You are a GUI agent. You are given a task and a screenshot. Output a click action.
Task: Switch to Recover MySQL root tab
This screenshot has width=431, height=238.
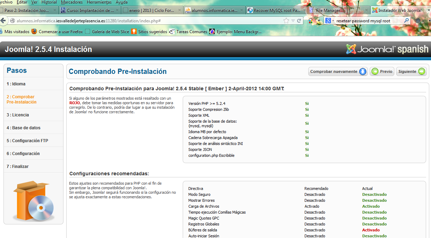(273, 10)
